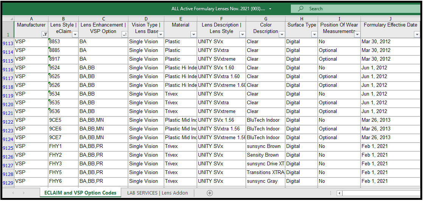Select column I header
This screenshot has height=201, width=423.
[x=339, y=19]
